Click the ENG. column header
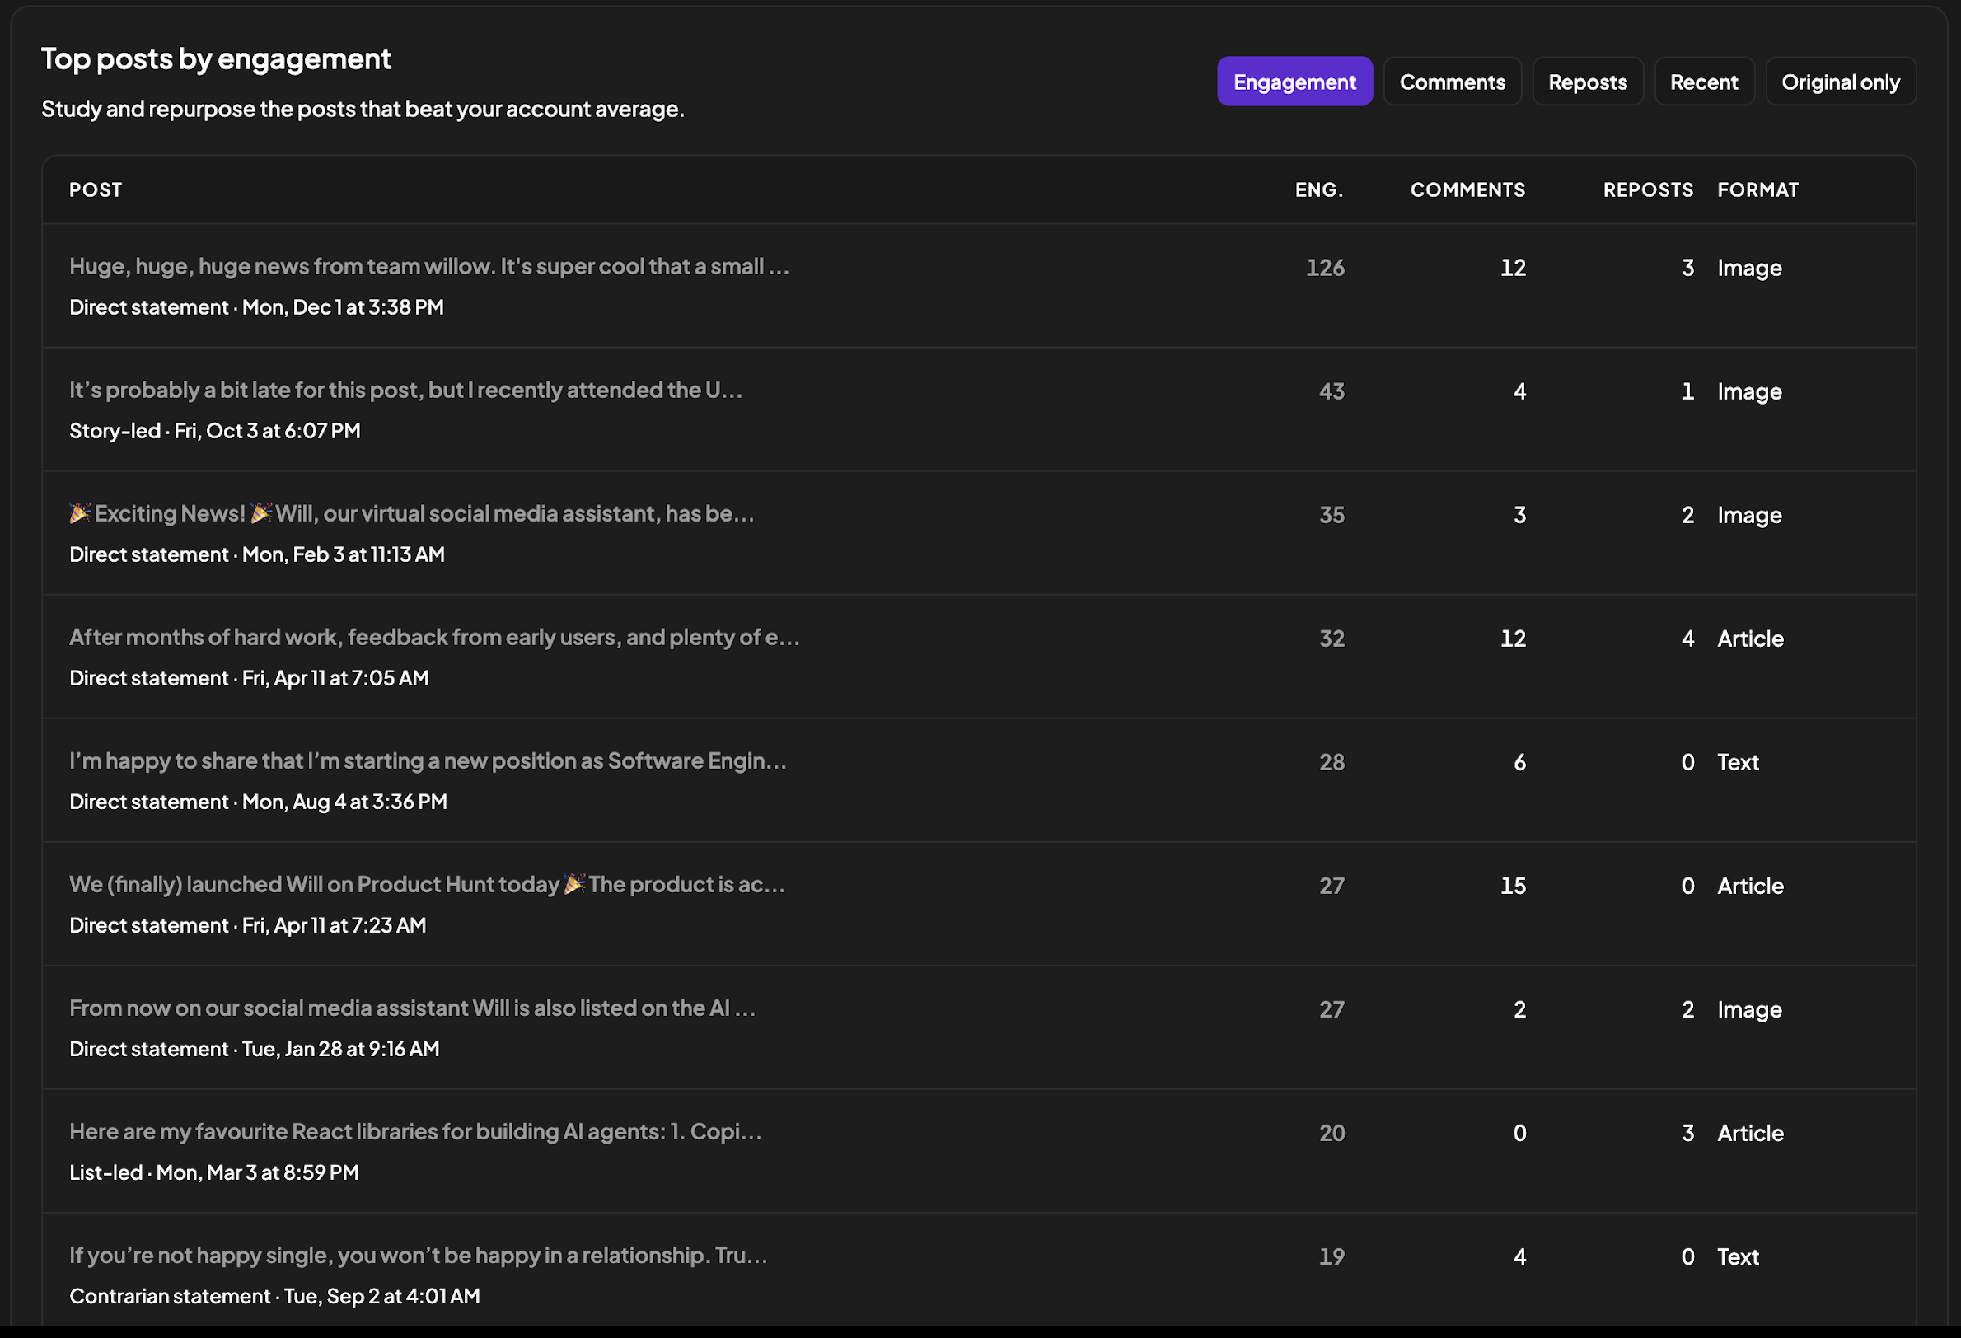This screenshot has height=1338, width=1961. pyautogui.click(x=1319, y=189)
